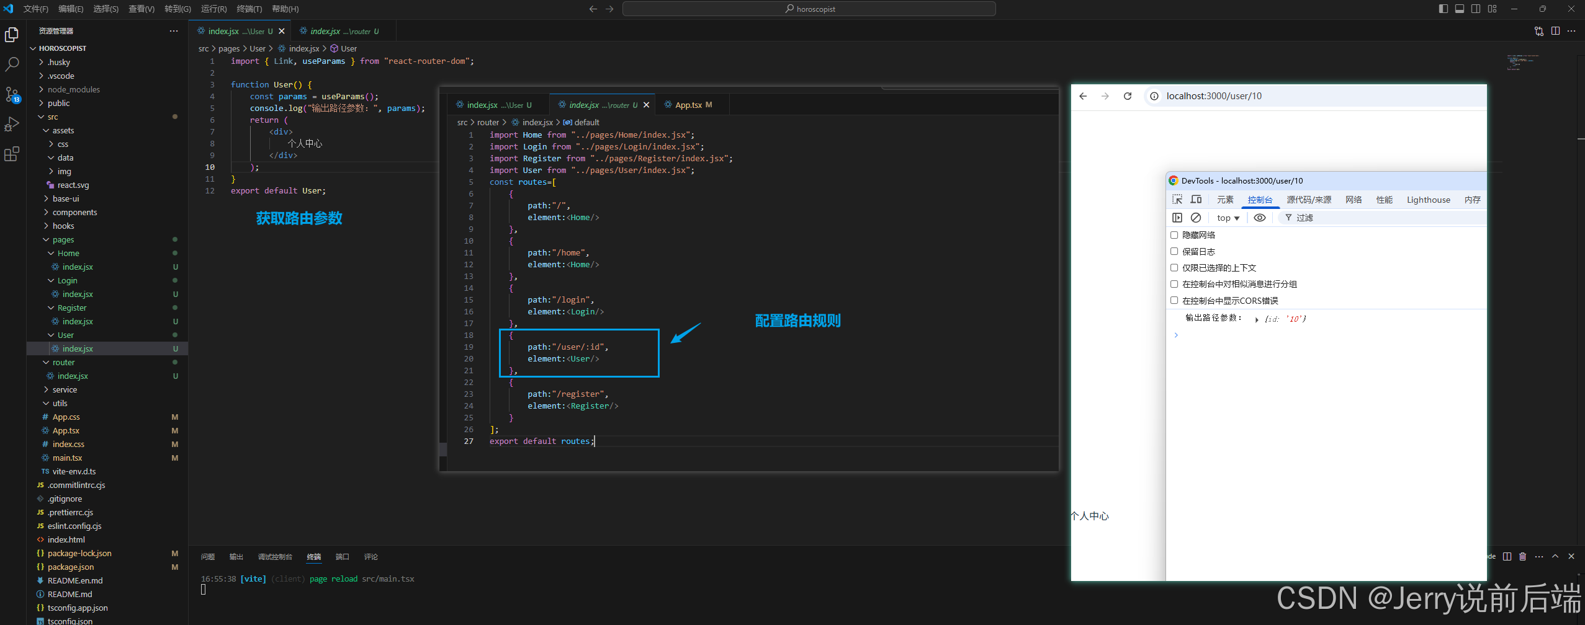This screenshot has height=625, width=1585.
Task: Switch to DevTools 网络 tab
Action: [1354, 200]
